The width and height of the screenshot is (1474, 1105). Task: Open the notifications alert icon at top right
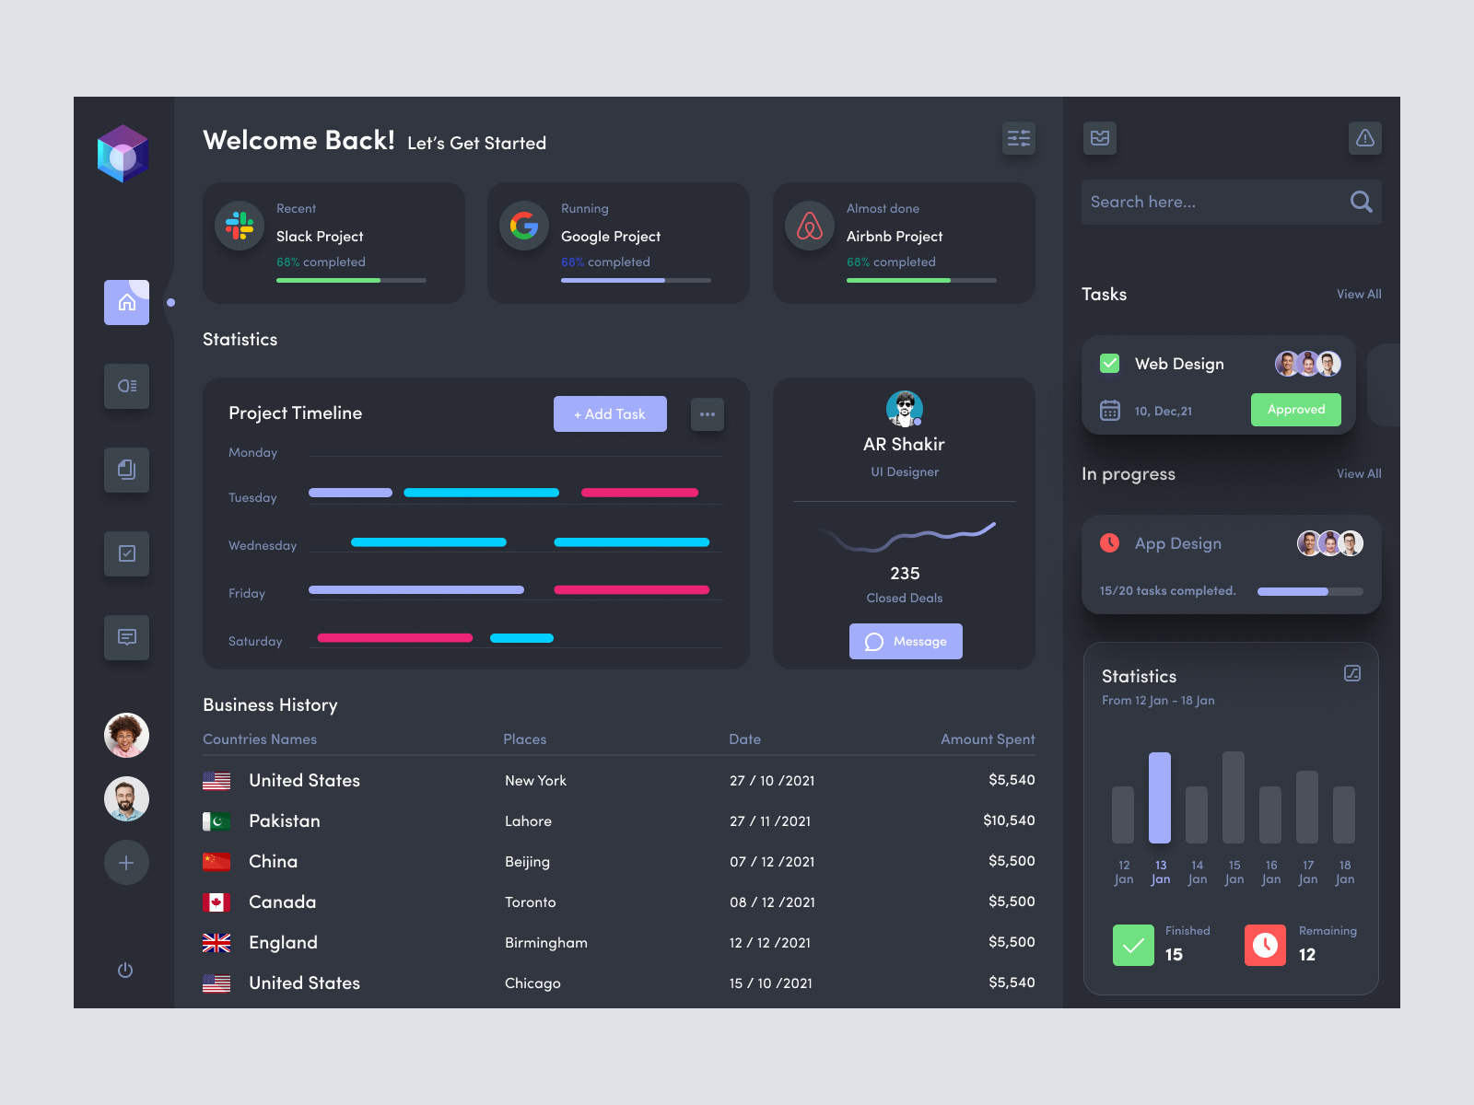click(1364, 138)
